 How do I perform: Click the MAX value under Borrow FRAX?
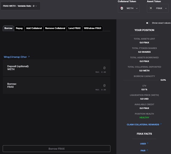[101, 90]
